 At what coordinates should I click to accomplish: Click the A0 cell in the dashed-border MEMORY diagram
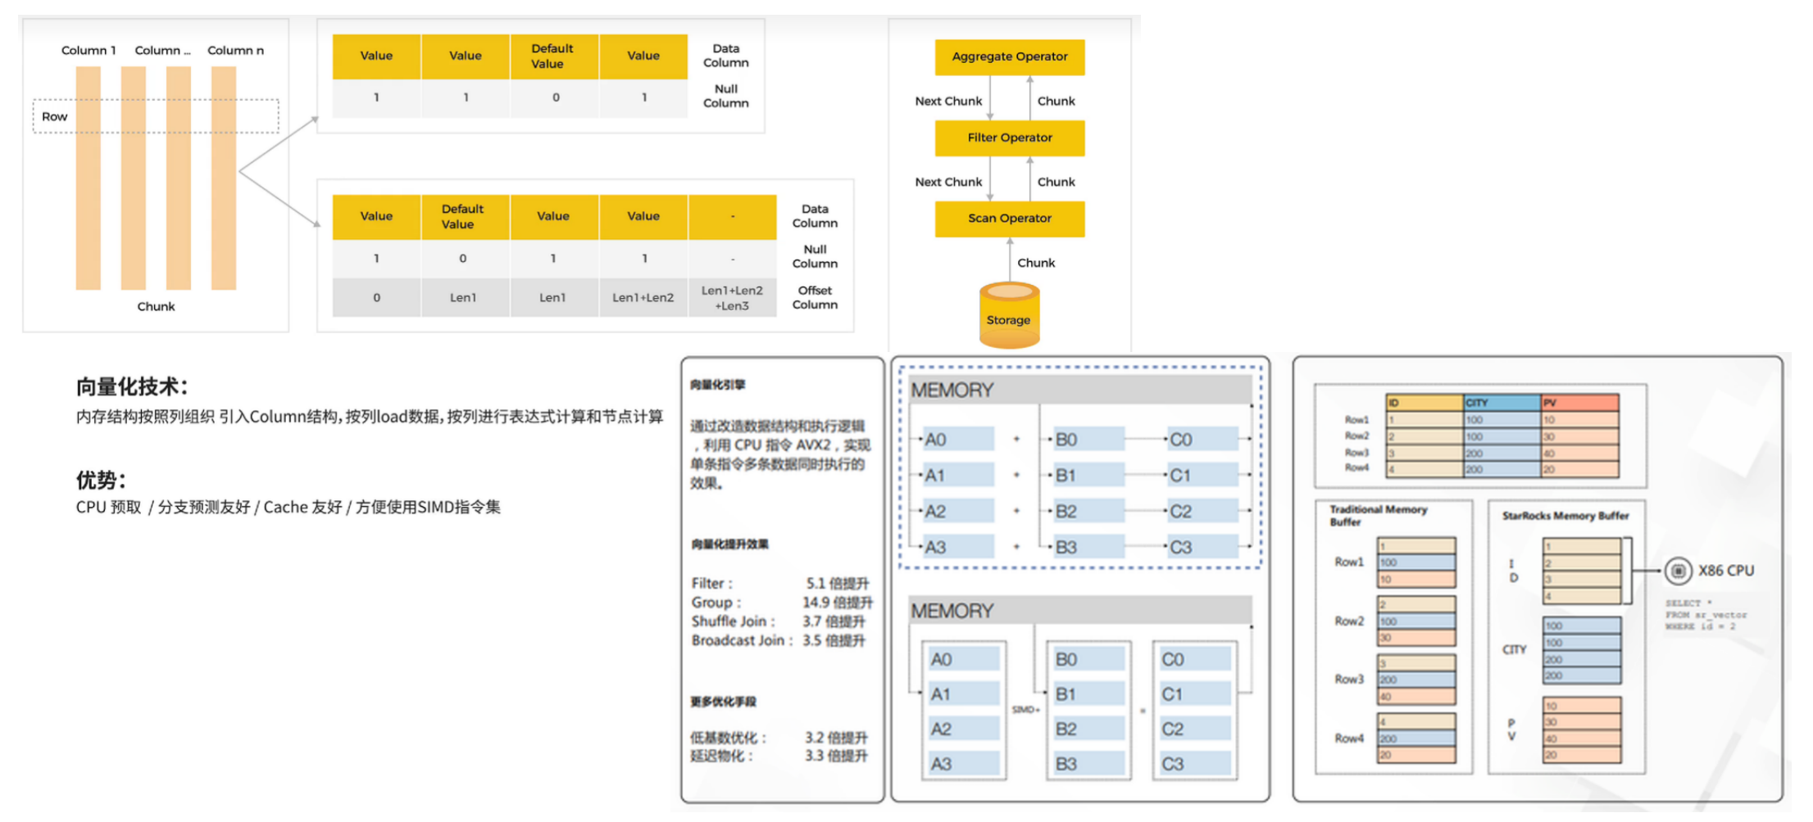[x=958, y=440]
